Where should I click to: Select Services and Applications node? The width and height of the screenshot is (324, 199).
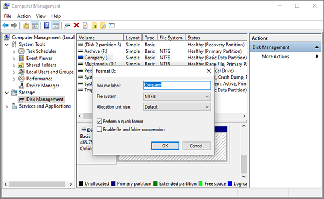click(45, 106)
